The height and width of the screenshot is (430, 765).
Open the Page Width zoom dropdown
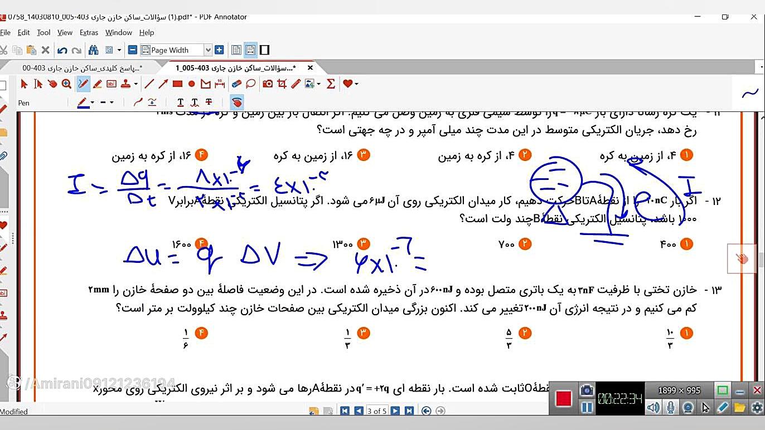pos(207,50)
